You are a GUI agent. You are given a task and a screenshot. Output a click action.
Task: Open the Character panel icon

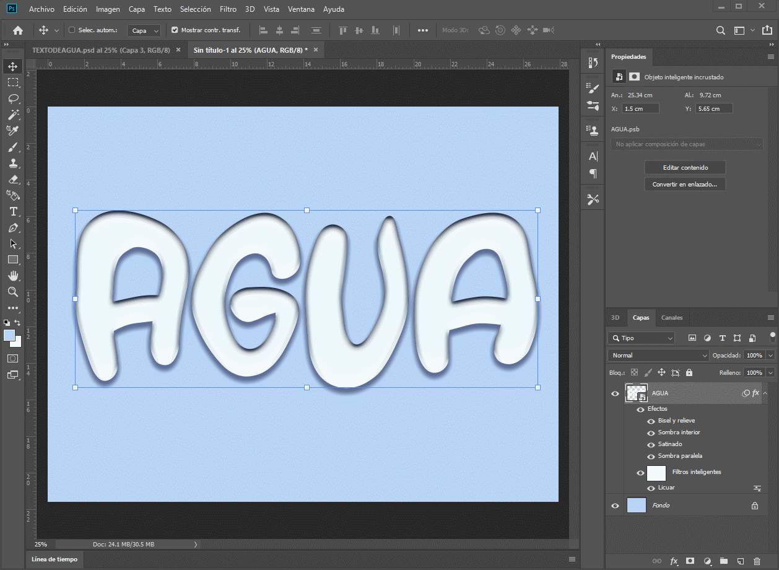coord(593,156)
